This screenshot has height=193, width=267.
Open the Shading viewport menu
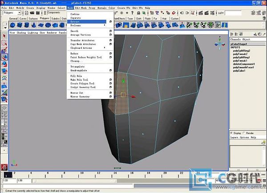(x=21, y=33)
